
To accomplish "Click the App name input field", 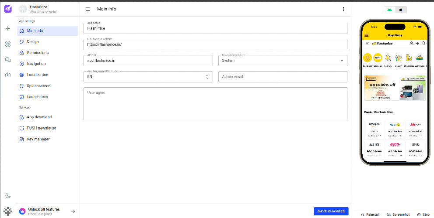I will (216, 28).
